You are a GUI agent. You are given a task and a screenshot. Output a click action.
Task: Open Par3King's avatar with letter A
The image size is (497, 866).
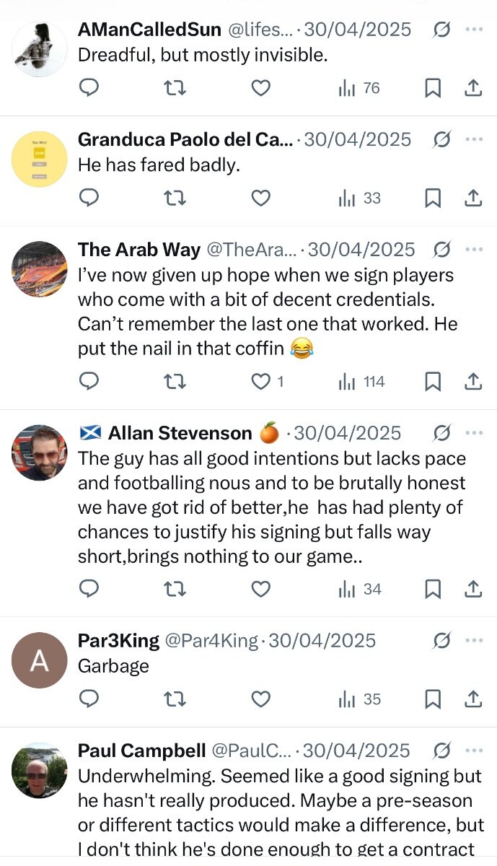(x=40, y=660)
